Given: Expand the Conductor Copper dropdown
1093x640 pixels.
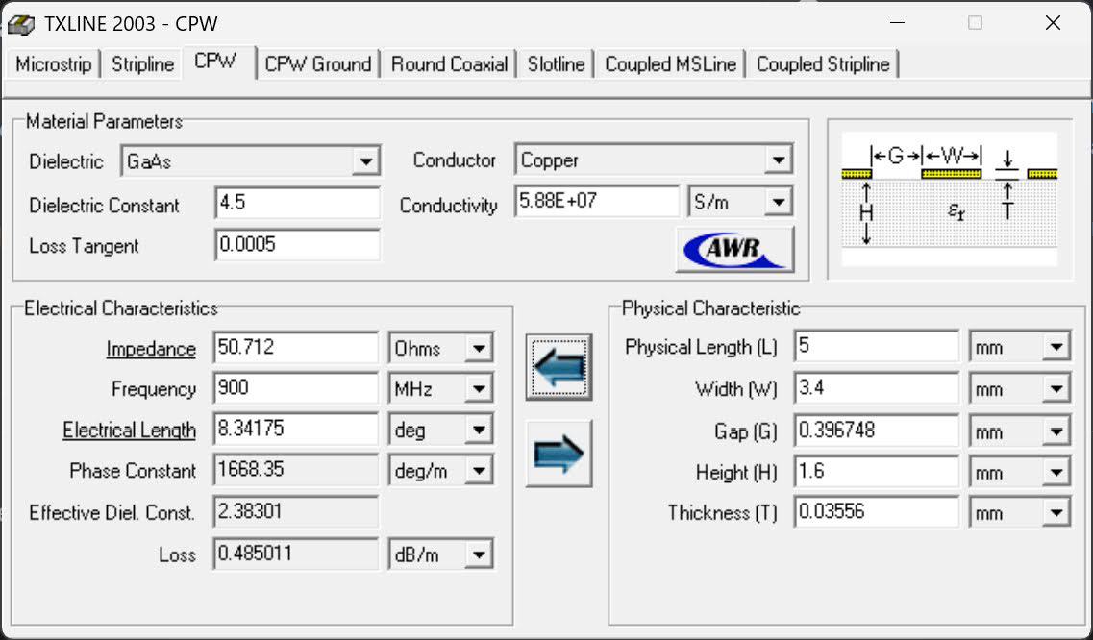Looking at the screenshot, I should 778,161.
